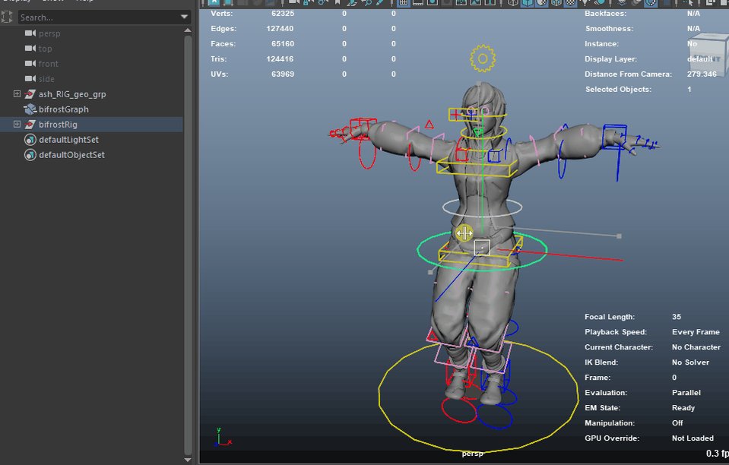Click the defaultObjectSet set icon
Screen dimensions: 729x465
30,155
